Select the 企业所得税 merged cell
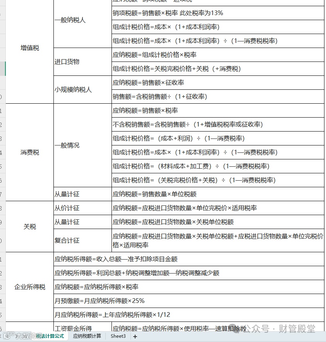Screen dimensions: 326x342 coord(30,287)
